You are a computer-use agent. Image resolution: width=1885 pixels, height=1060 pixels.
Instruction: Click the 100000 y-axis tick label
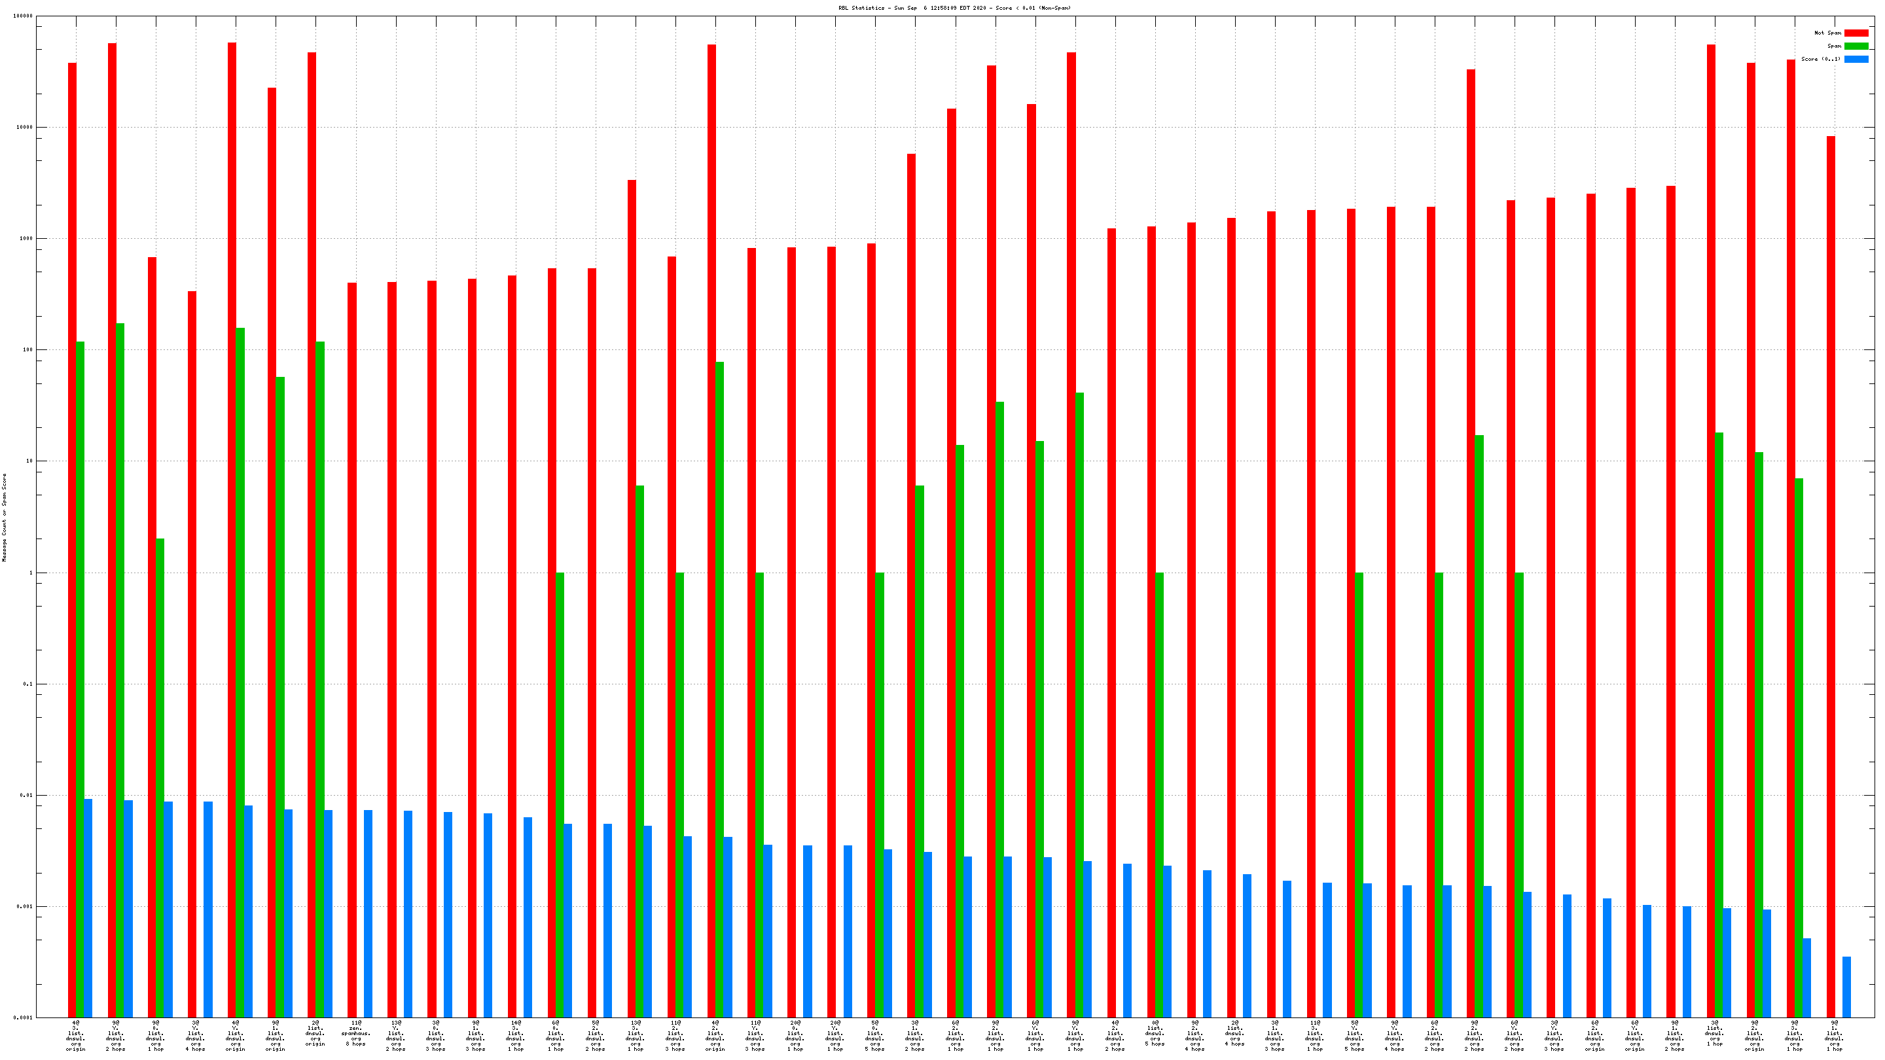(x=24, y=16)
